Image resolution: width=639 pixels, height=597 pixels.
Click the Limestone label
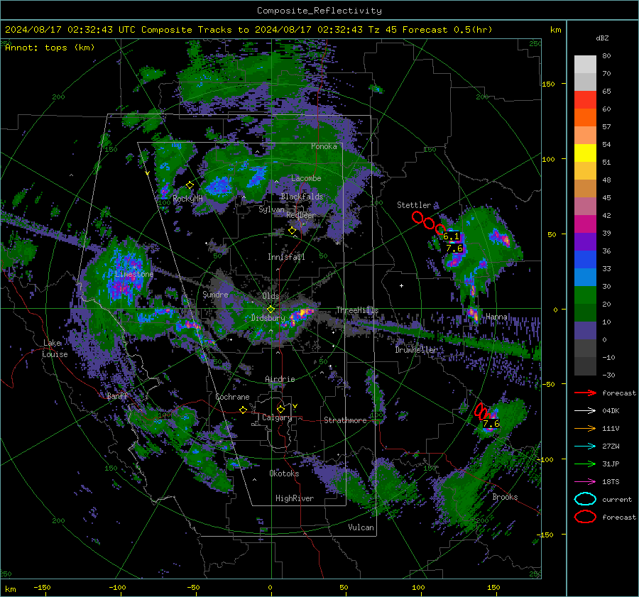pos(134,274)
